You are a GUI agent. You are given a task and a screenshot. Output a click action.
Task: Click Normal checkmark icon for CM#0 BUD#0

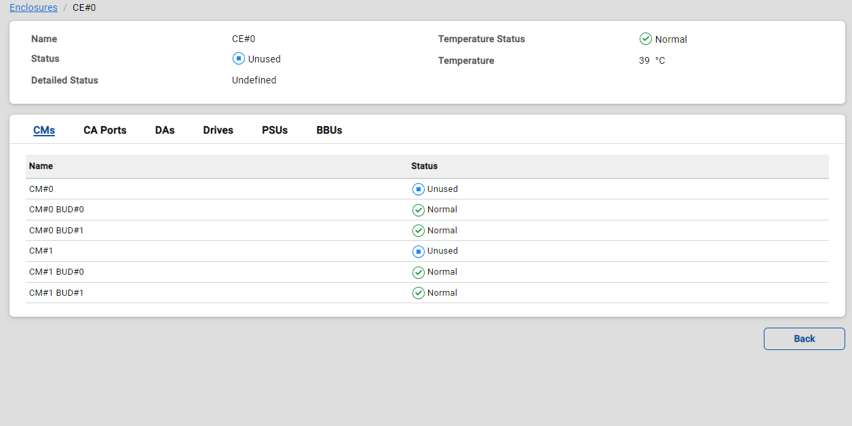pyautogui.click(x=419, y=210)
